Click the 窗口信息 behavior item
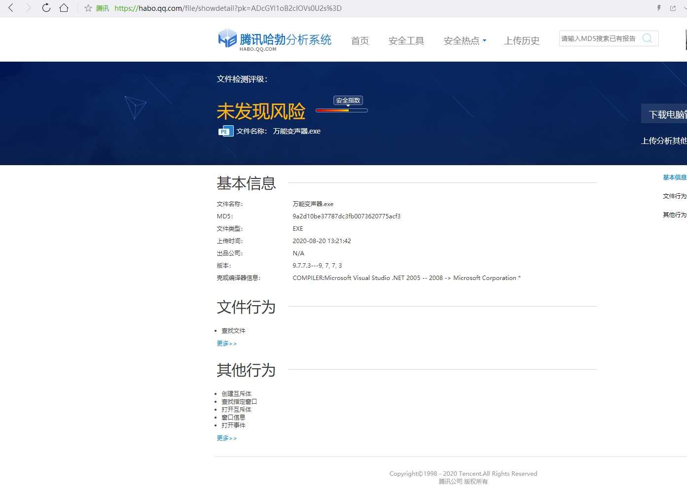Viewport: 687px width, 494px height. 233,418
